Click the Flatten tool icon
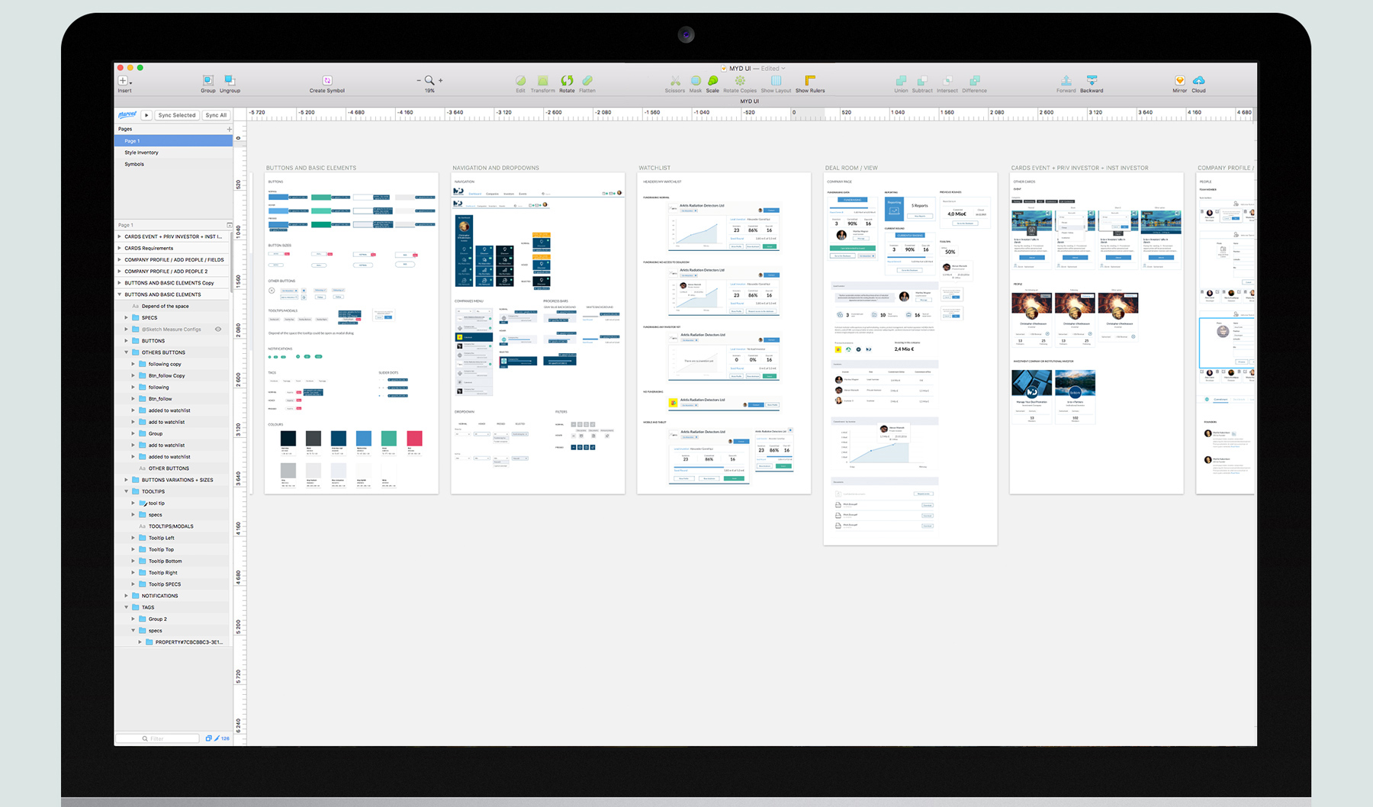Image resolution: width=1373 pixels, height=807 pixels. coord(587,80)
